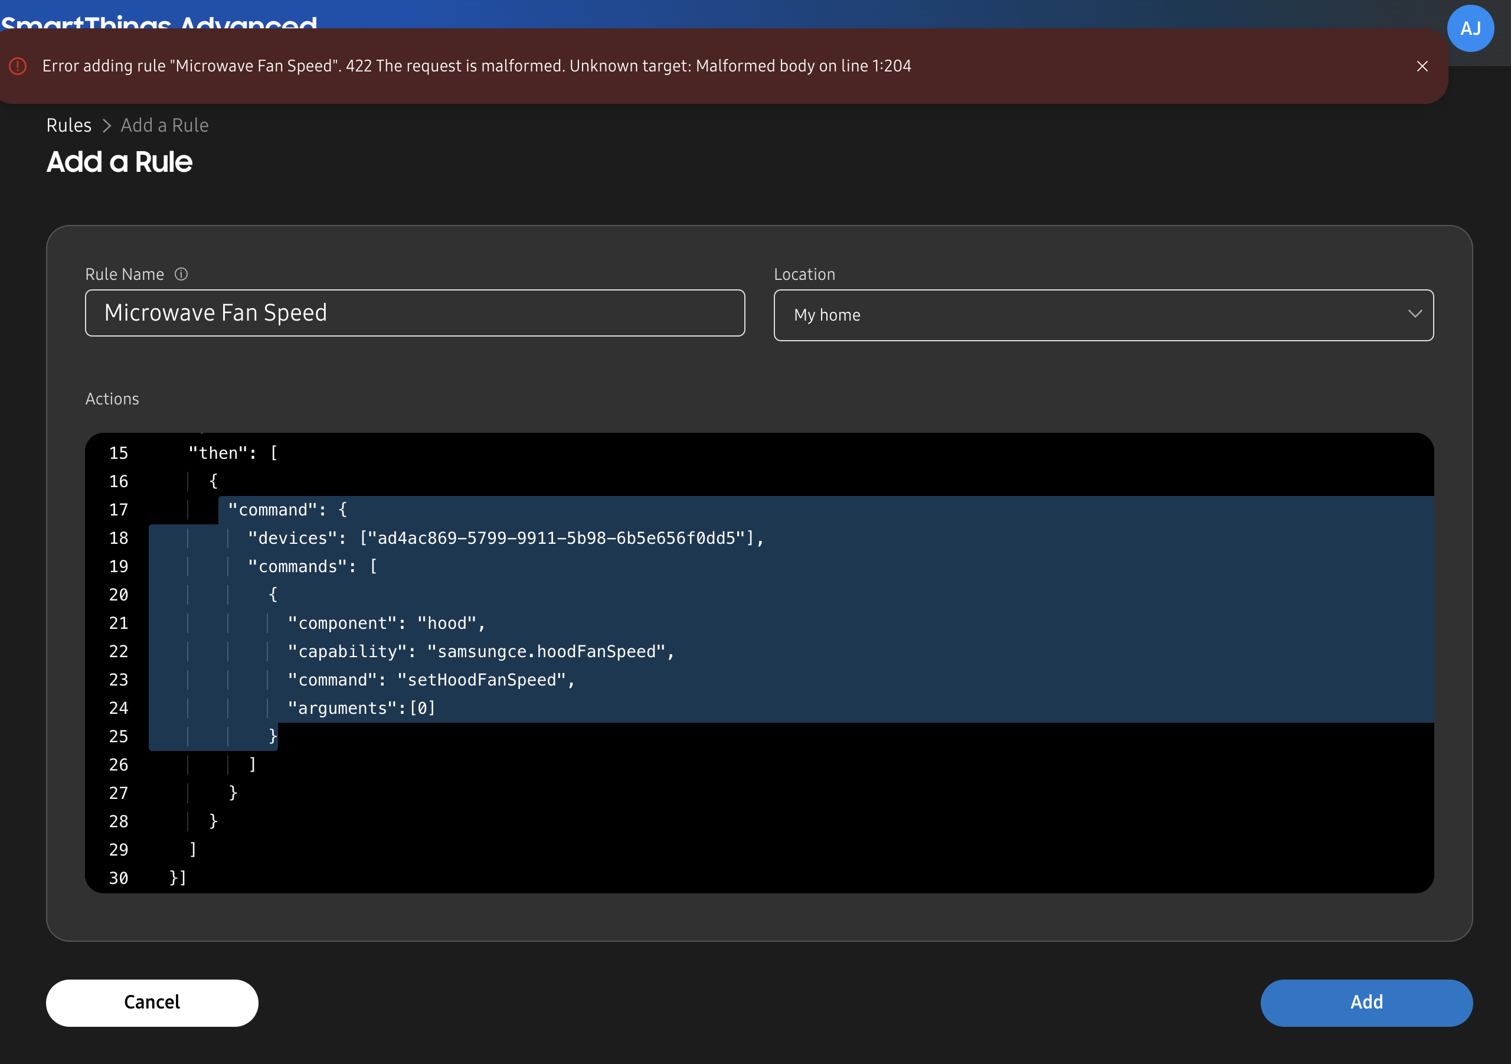Click line number 17 in editor
This screenshot has width=1511, height=1064.
click(119, 510)
